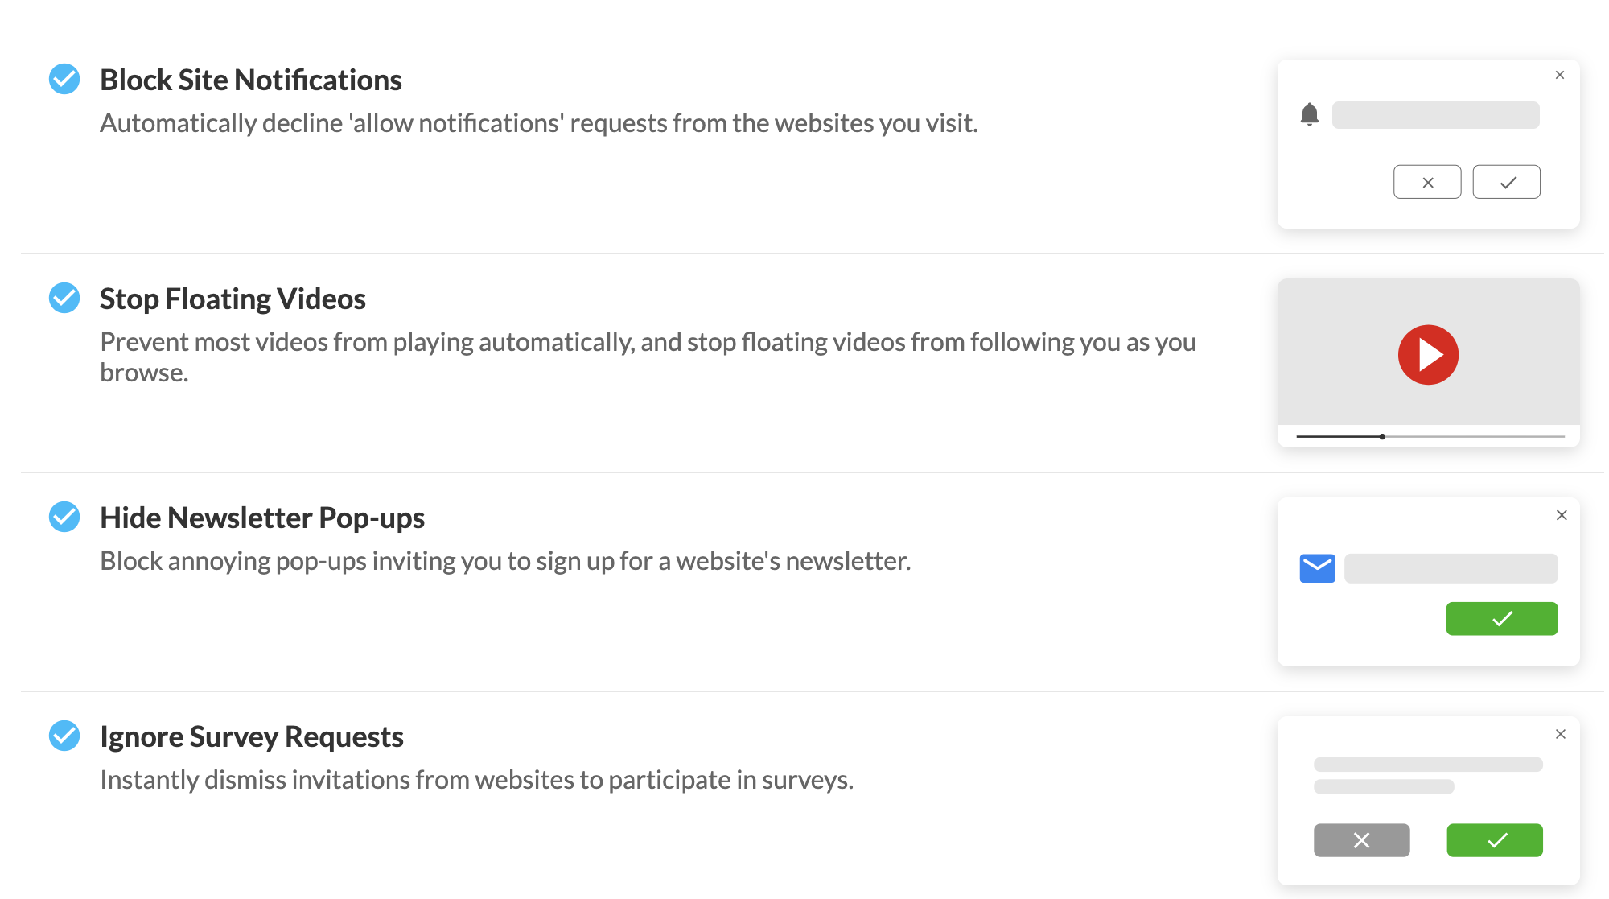Toggle the Block Site Notifications checkmark
Image resolution: width=1609 pixels, height=899 pixels.
point(64,79)
